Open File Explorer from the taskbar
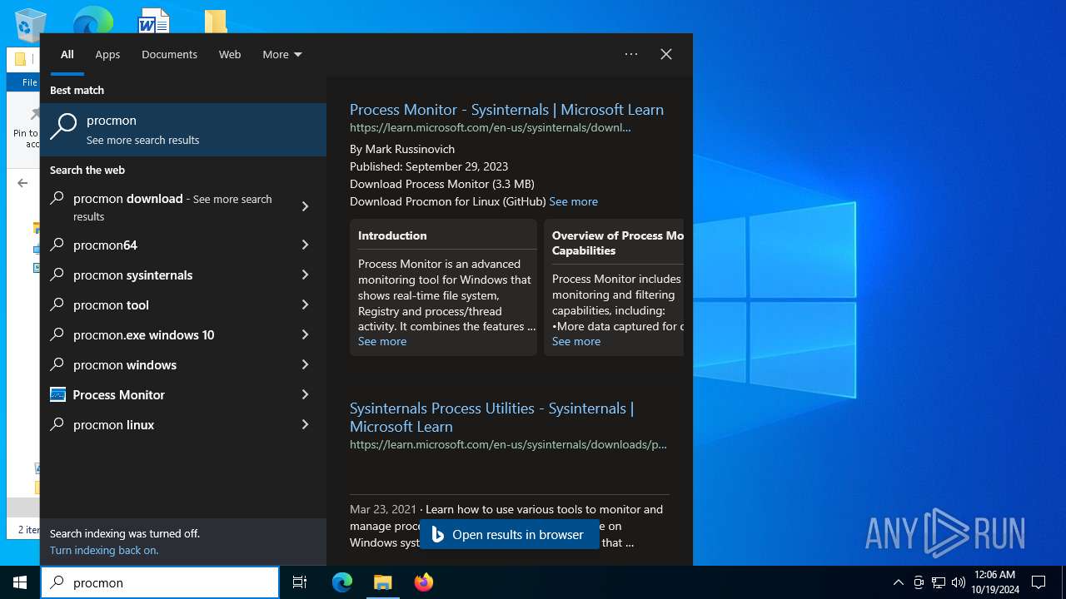1066x599 pixels. (382, 582)
